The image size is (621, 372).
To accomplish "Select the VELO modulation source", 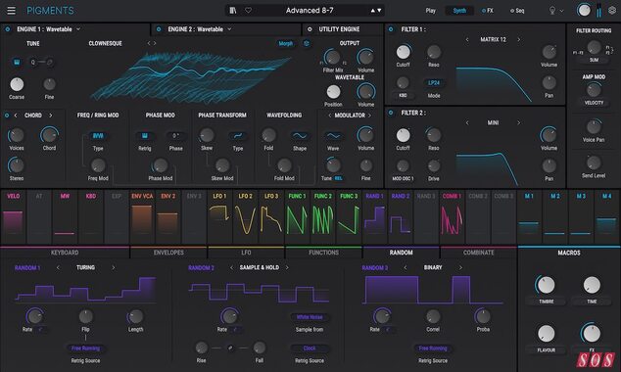I will pyautogui.click(x=14, y=217).
